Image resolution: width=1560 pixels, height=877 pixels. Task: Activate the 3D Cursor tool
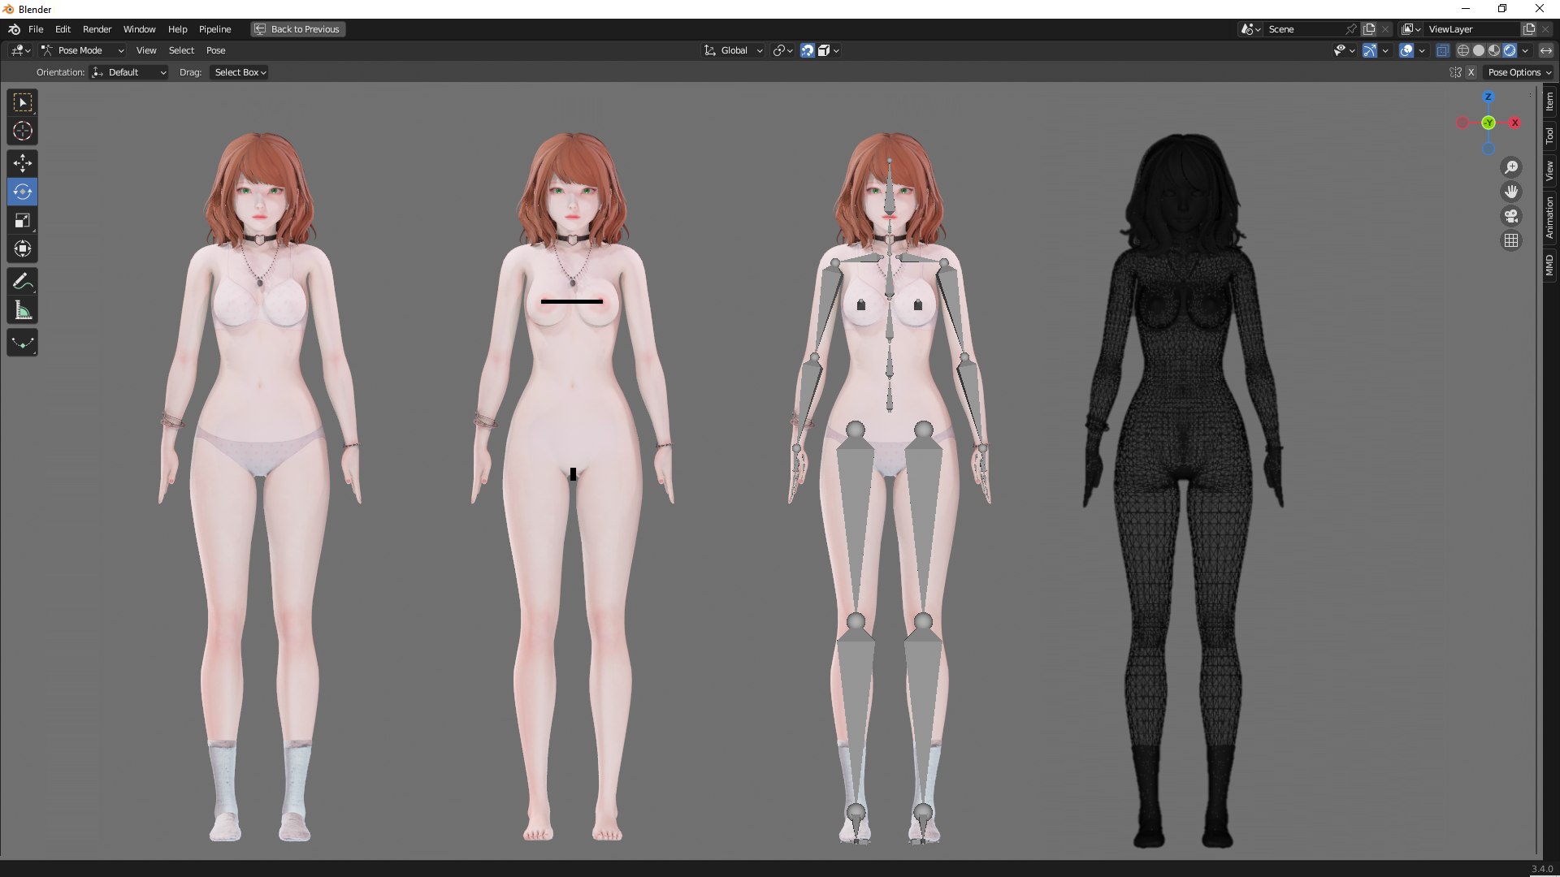click(23, 131)
